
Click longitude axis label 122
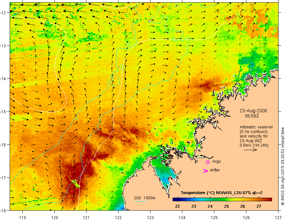[x=118, y=217]
